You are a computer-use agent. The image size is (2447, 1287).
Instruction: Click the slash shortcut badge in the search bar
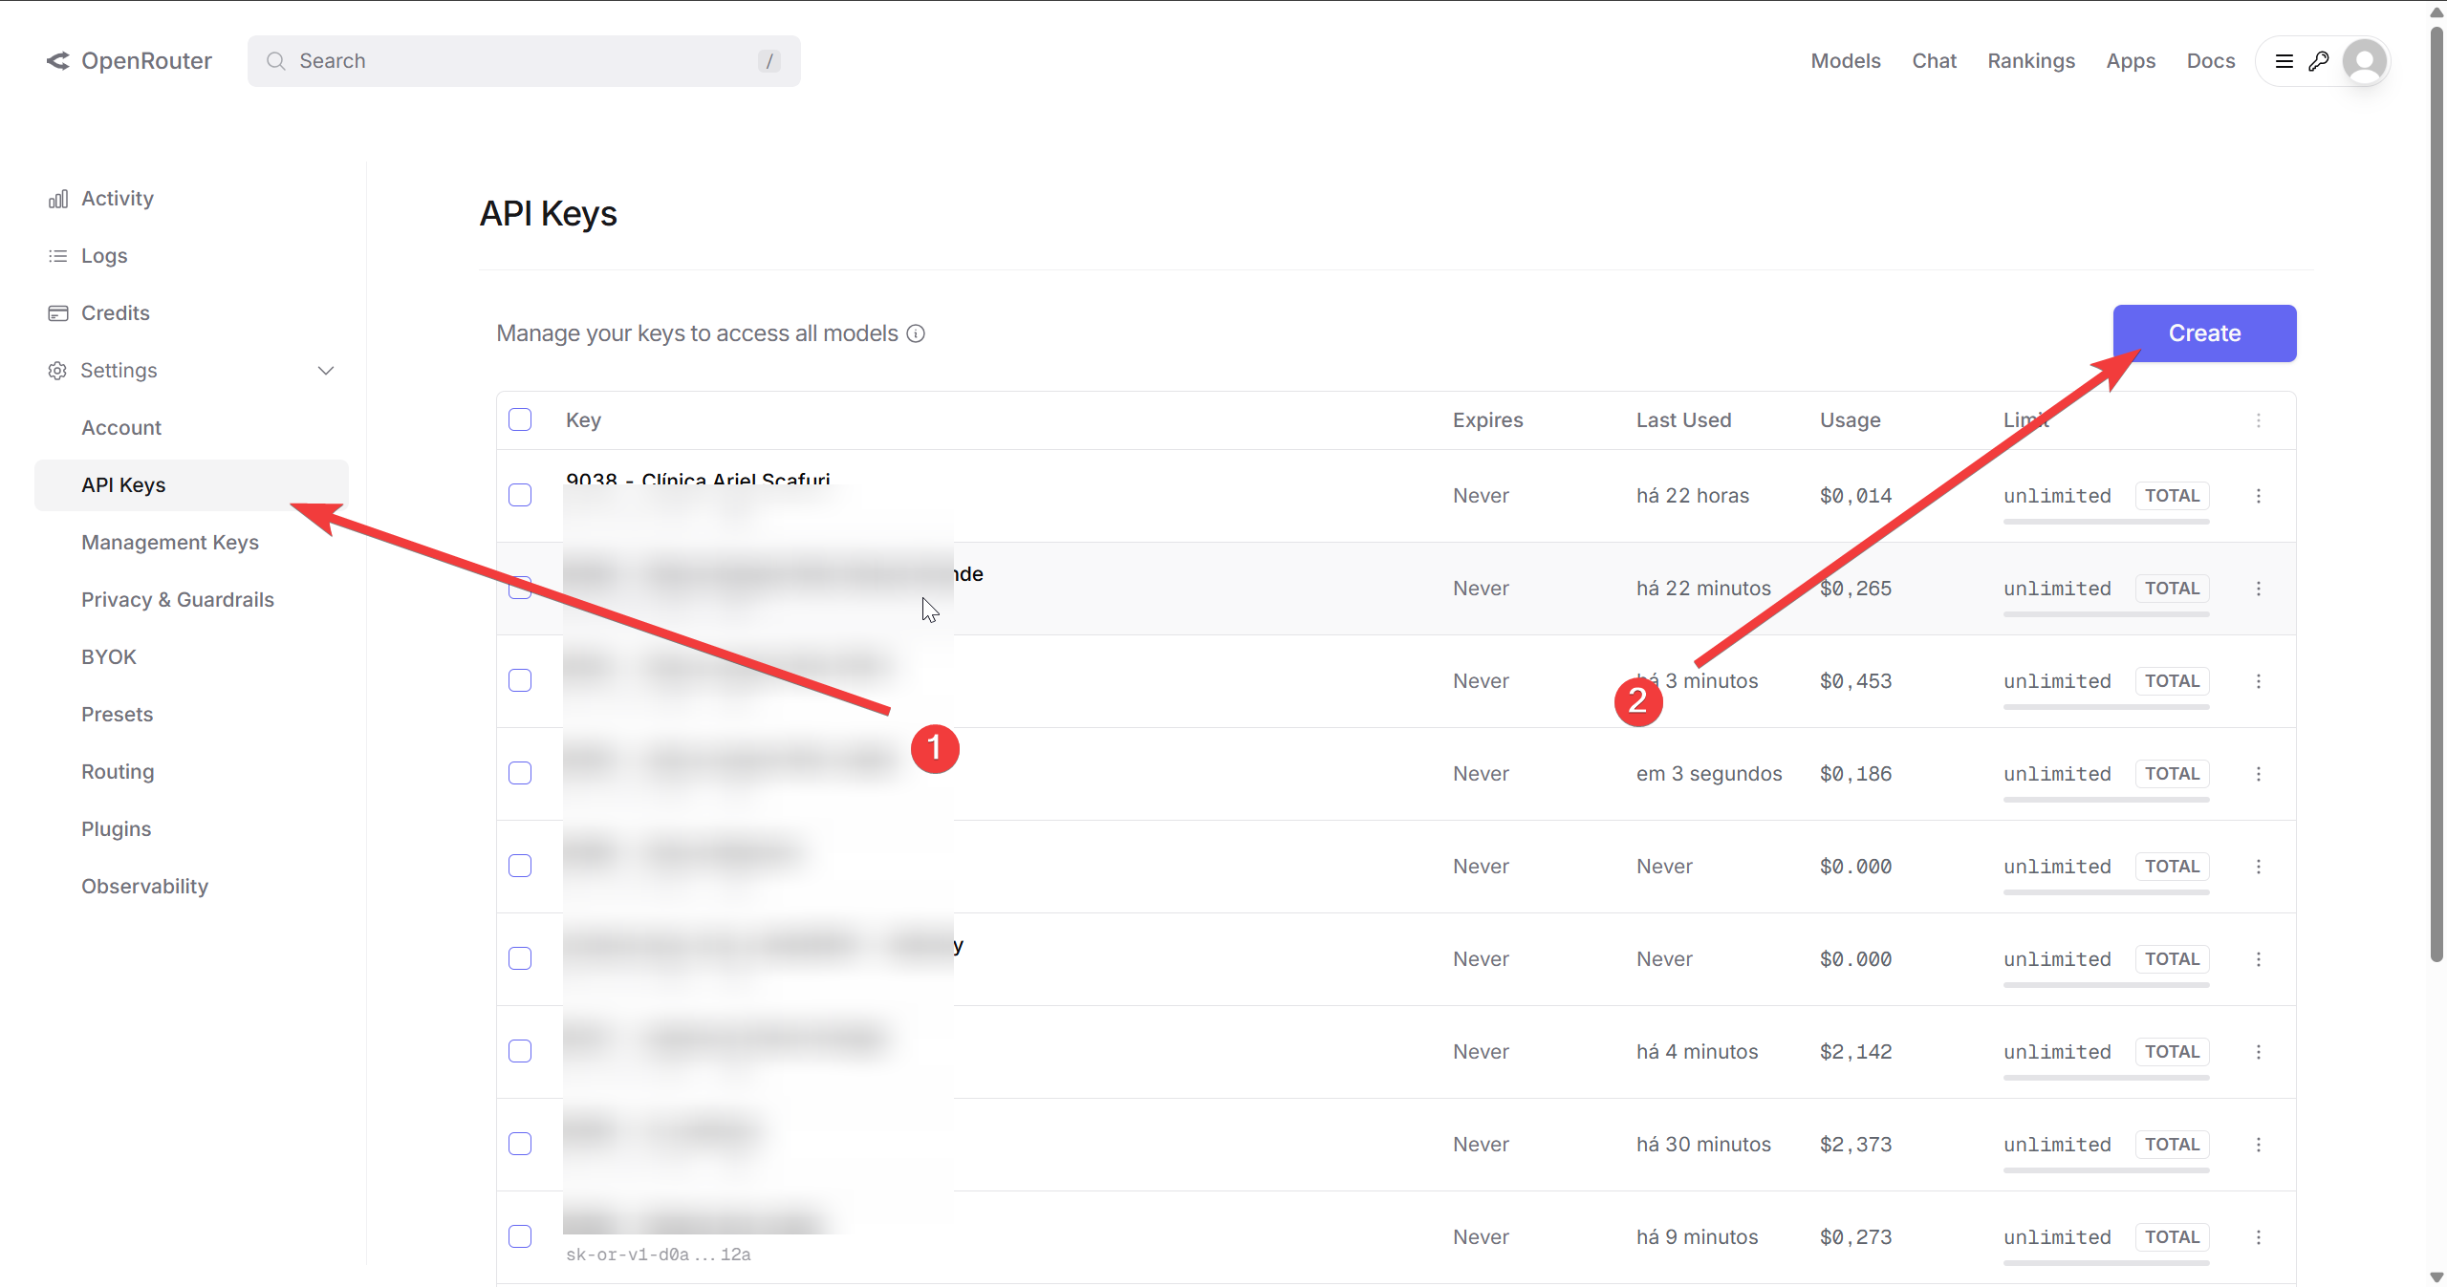coord(769,61)
